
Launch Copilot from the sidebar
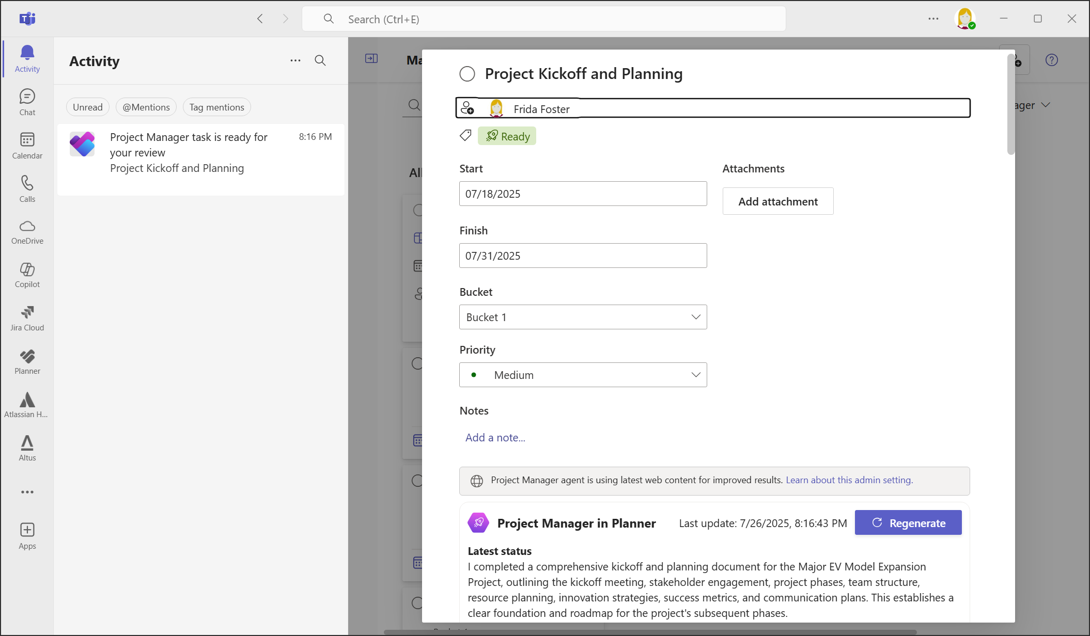[27, 276]
